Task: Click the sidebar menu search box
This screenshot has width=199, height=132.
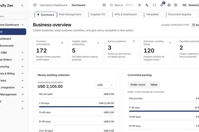Action: click(x=13, y=16)
